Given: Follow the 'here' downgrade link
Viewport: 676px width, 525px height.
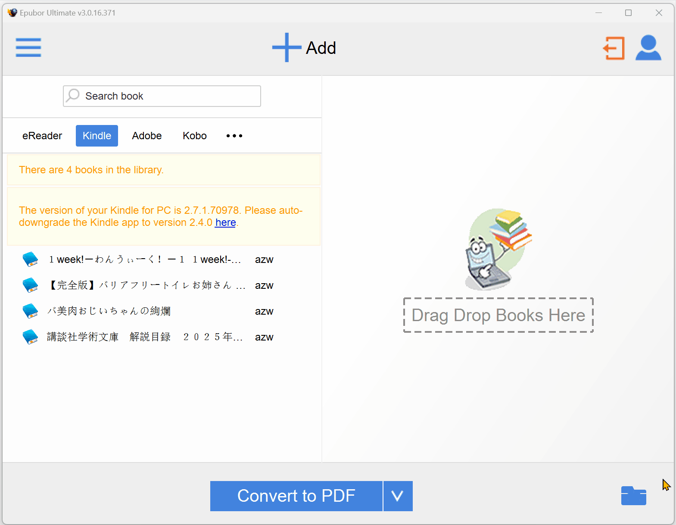Looking at the screenshot, I should pyautogui.click(x=225, y=222).
